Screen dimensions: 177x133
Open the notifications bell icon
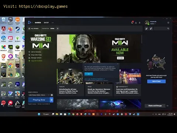pyautogui.click(x=140, y=23)
